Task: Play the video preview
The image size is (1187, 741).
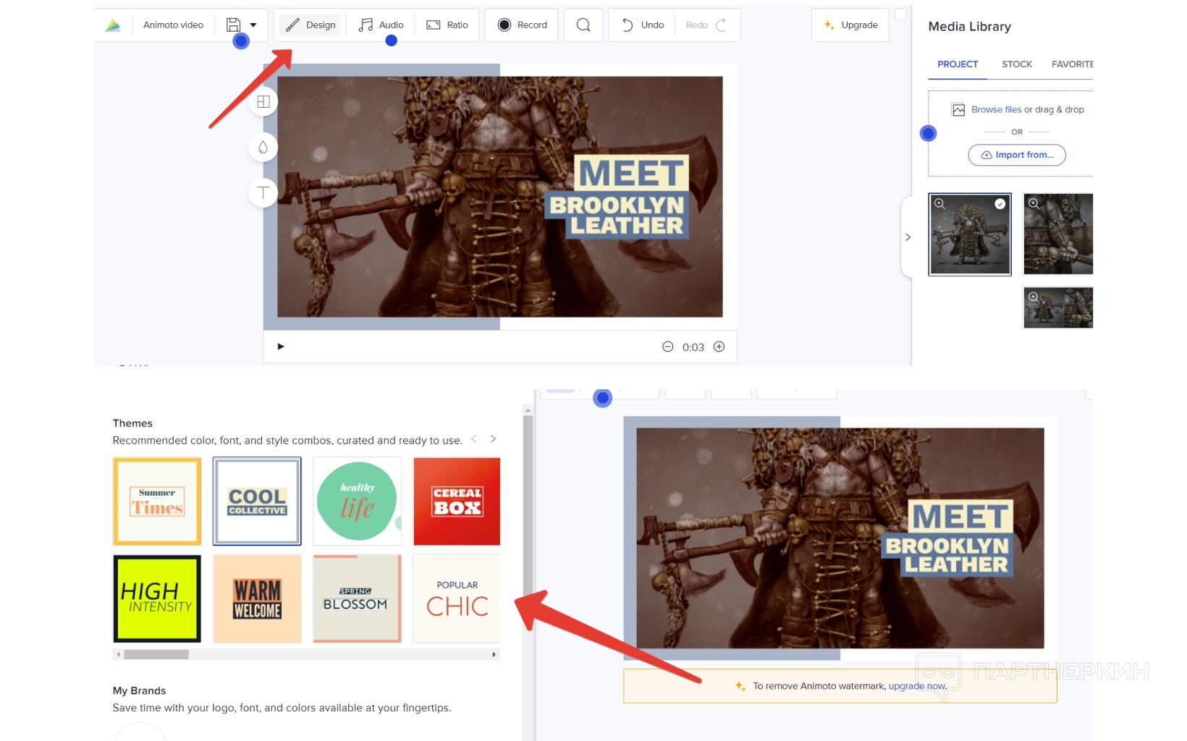Action: [281, 347]
